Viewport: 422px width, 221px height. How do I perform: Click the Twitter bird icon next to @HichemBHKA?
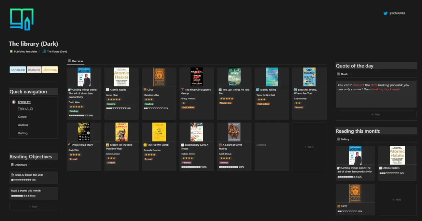(386, 13)
